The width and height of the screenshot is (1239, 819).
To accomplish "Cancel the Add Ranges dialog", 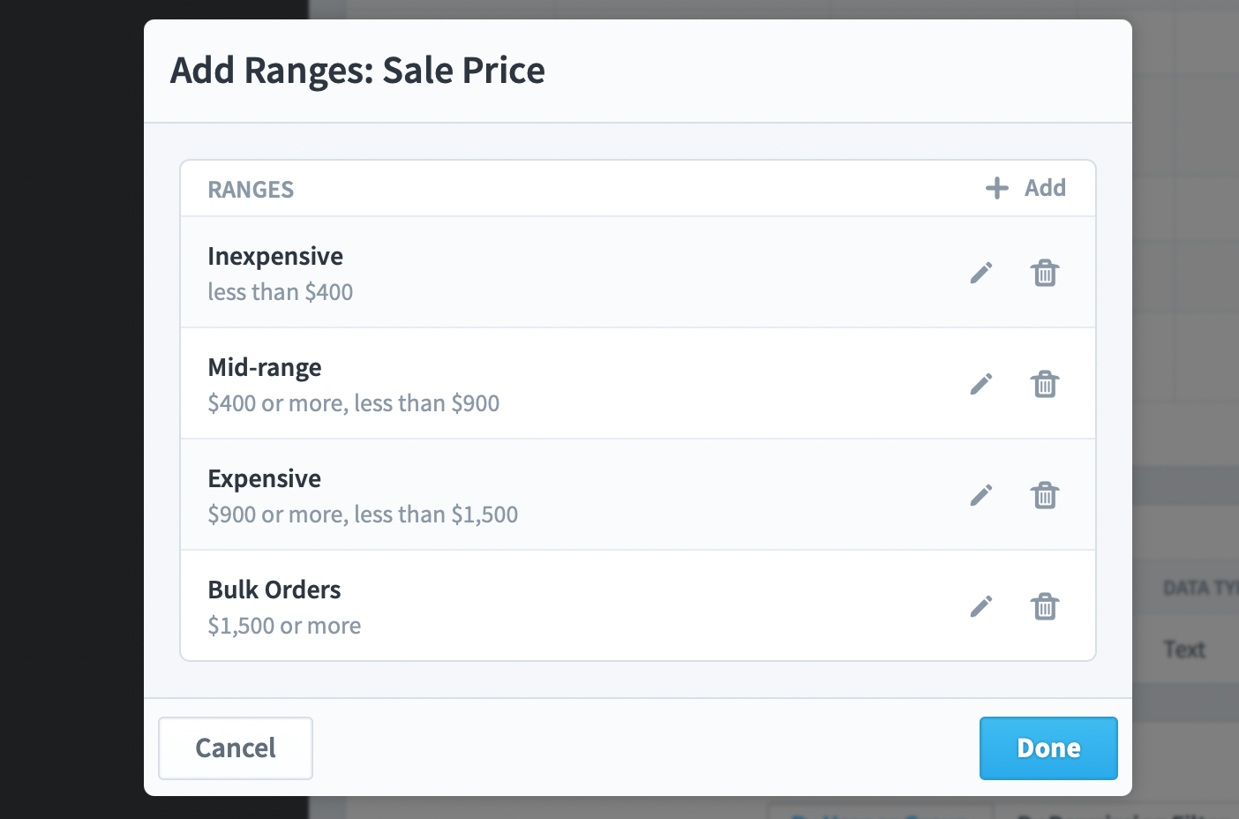I will (236, 748).
